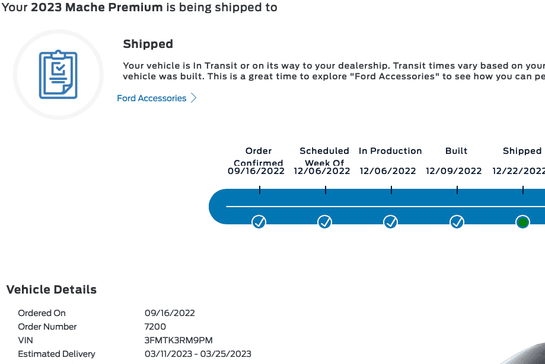Click the Vehicle Details heading
The width and height of the screenshot is (545, 364).
point(52,290)
